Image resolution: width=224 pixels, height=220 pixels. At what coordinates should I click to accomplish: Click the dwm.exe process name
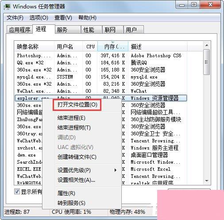(x=27, y=155)
